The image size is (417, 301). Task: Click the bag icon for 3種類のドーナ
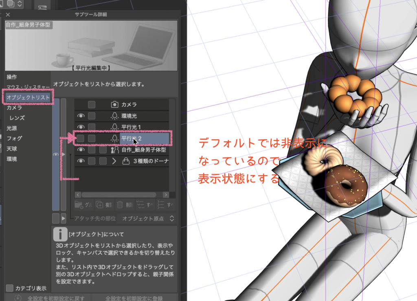[126, 161]
